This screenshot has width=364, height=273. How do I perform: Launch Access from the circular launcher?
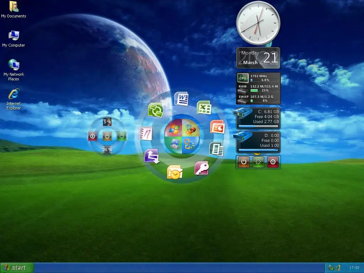pos(202,168)
